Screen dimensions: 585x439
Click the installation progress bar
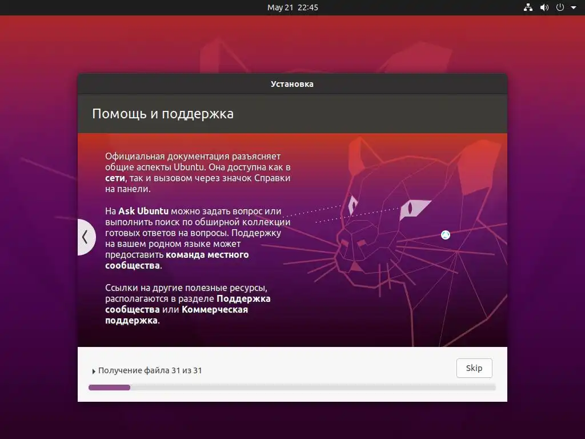292,388
